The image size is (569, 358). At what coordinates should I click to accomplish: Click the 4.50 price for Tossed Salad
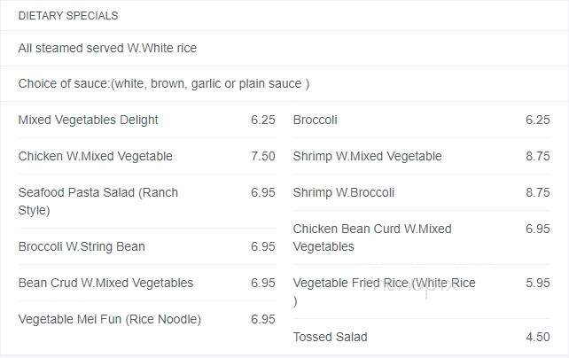(538, 337)
